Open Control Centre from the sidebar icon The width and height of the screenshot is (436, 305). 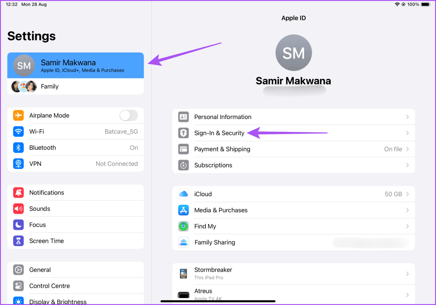click(x=18, y=286)
